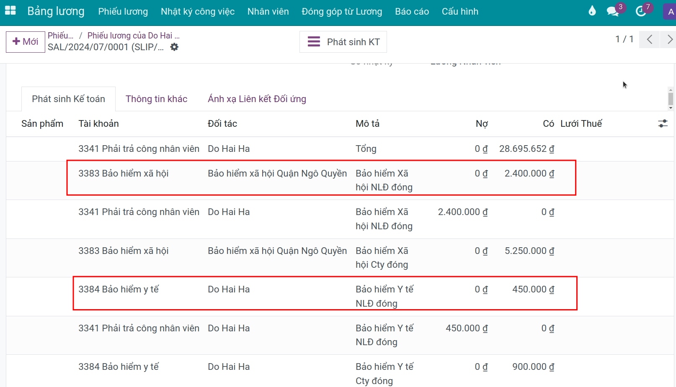This screenshot has width=676, height=387.
Task: Go to the previous record arrow
Action: pyautogui.click(x=649, y=39)
